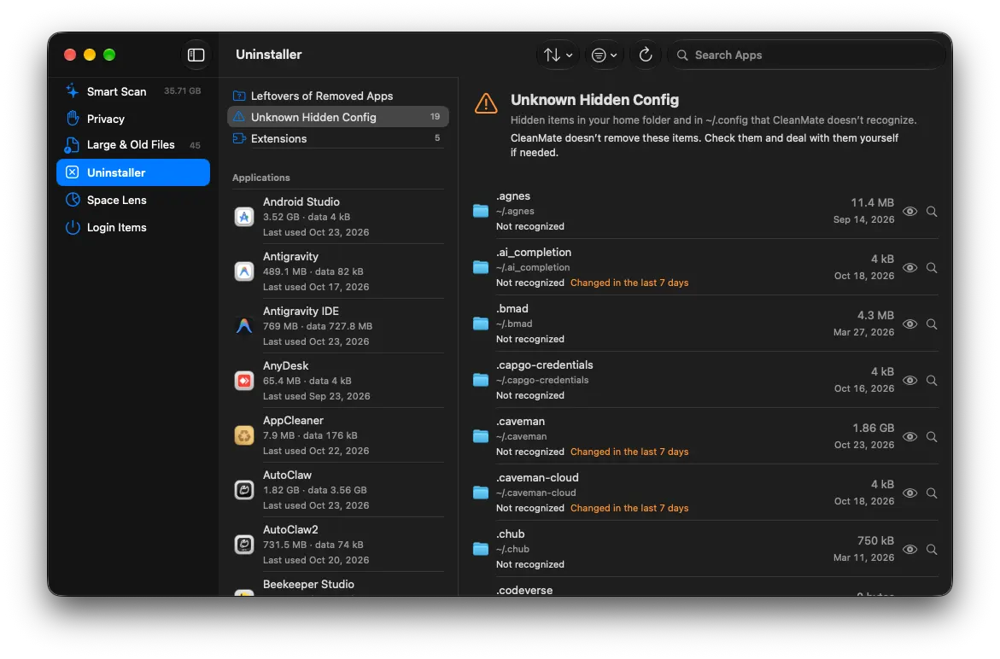Click the Android Studio app icon
Screen dimensions: 1000x659
tap(244, 217)
